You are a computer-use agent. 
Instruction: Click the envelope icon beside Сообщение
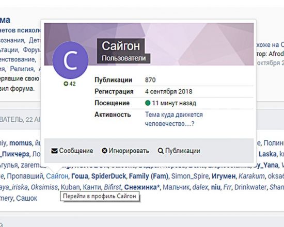tap(54, 151)
